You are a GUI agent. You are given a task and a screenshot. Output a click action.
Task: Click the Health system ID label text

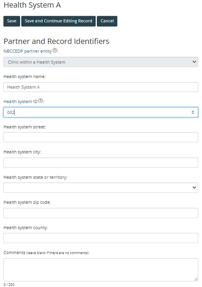point(21,101)
